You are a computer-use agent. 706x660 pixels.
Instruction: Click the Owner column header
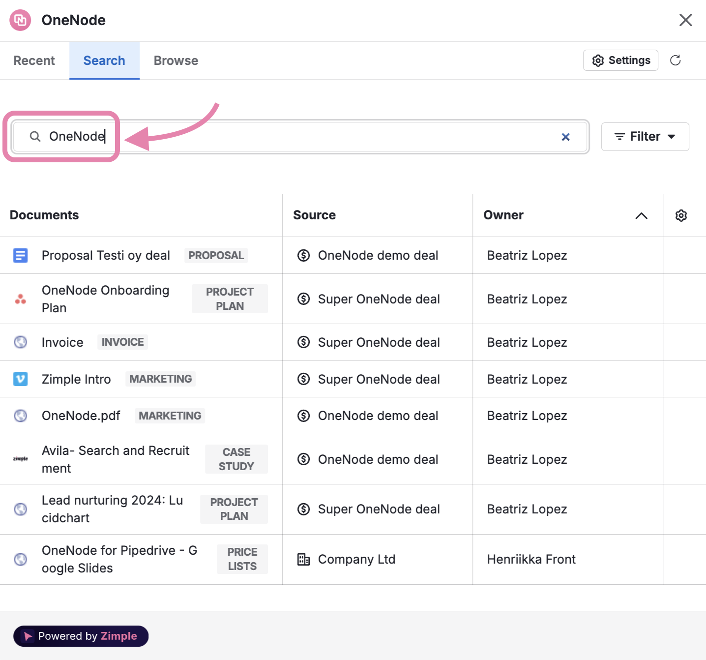503,215
